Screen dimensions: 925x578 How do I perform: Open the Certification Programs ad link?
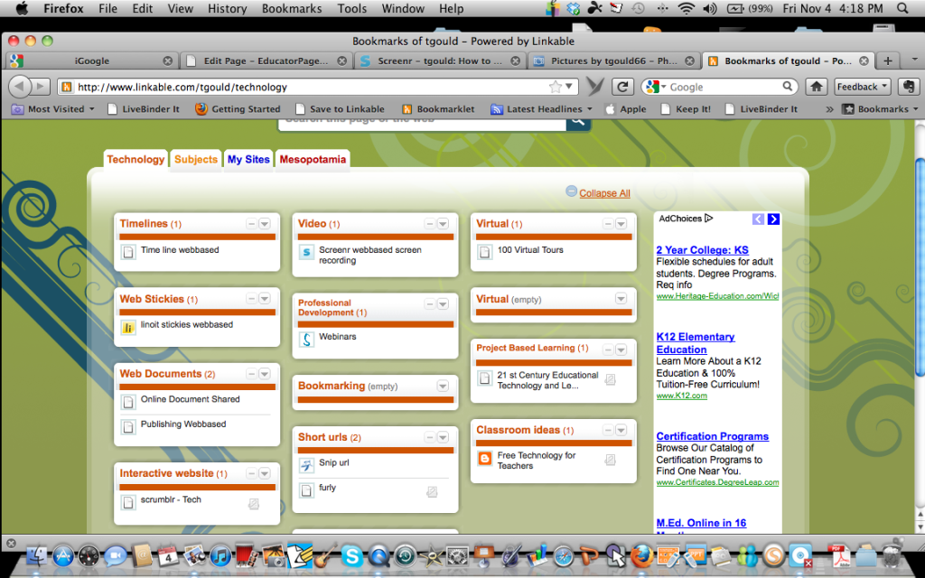point(713,436)
